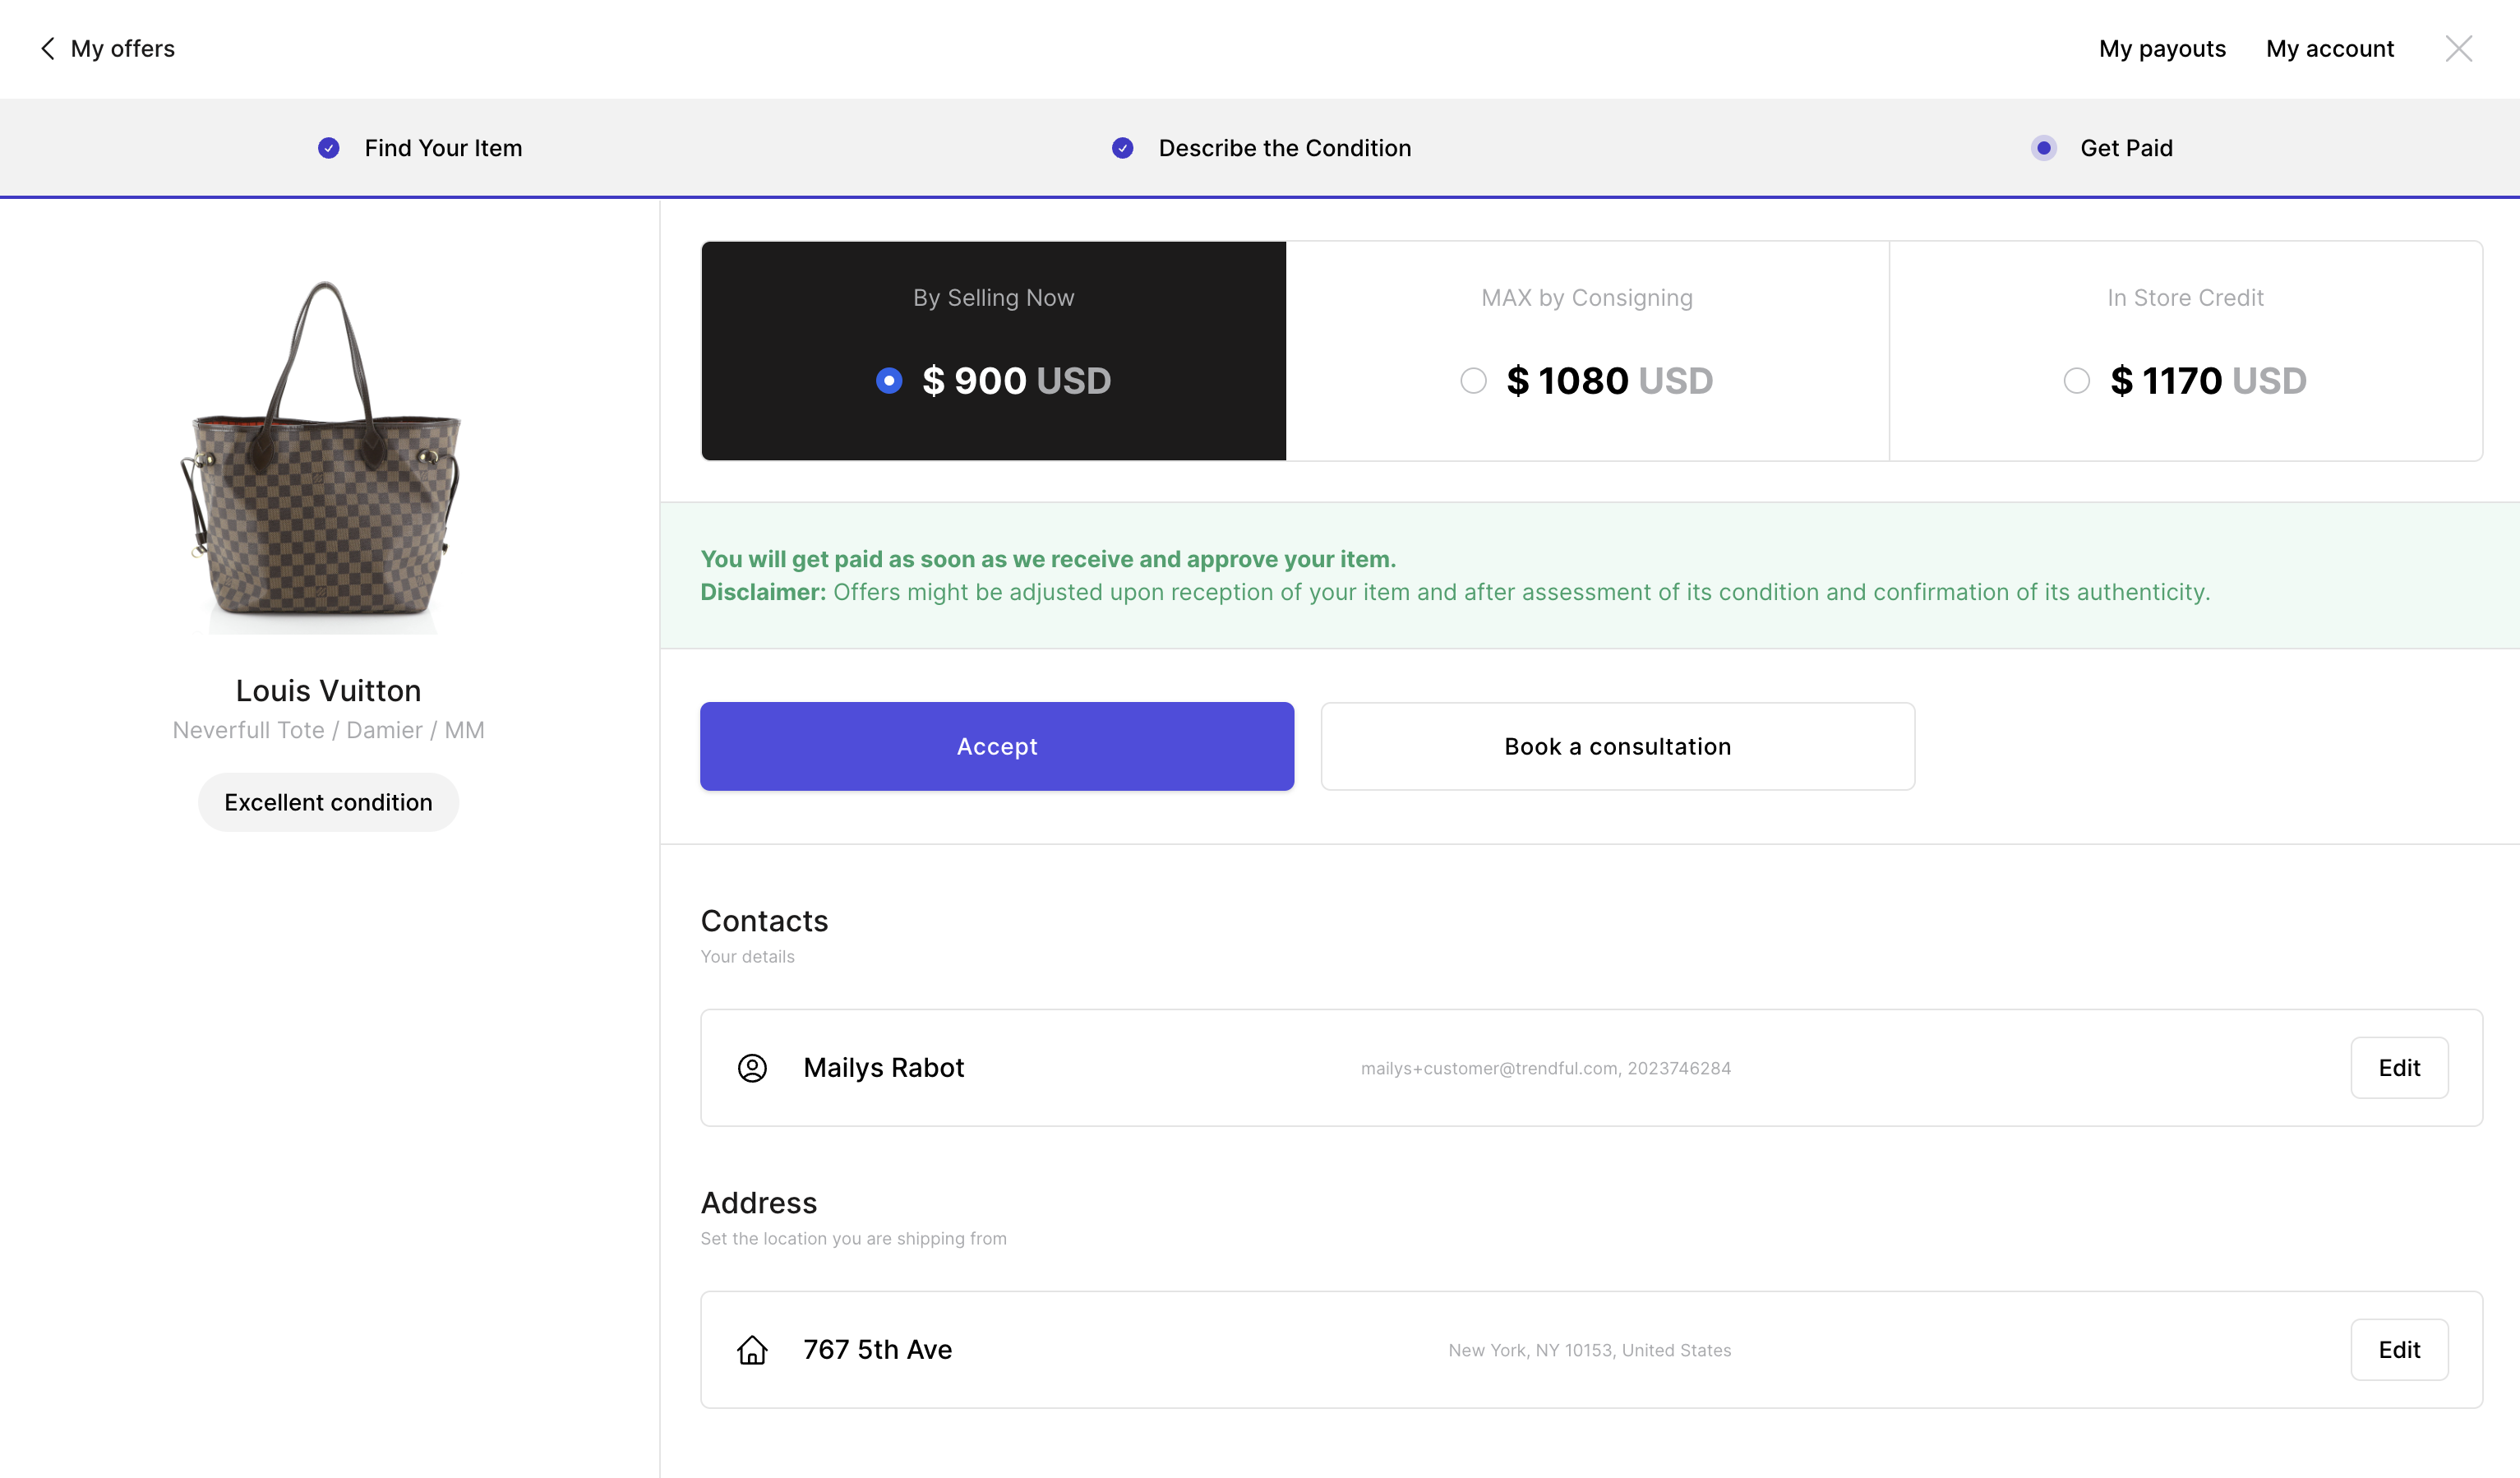
Task: Click the Get Paid step indicator dot
Action: click(2044, 148)
